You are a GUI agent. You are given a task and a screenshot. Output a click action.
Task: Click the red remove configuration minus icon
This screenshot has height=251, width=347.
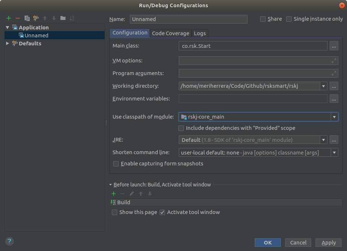tap(18, 18)
